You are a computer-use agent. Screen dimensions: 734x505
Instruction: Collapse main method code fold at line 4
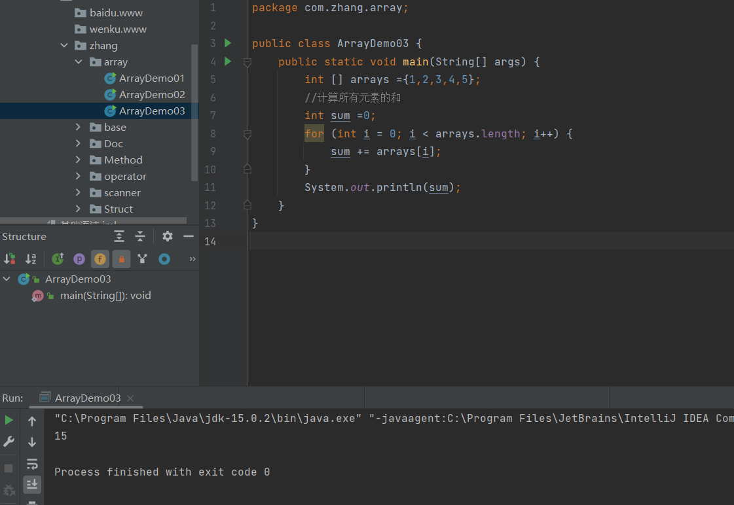248,61
